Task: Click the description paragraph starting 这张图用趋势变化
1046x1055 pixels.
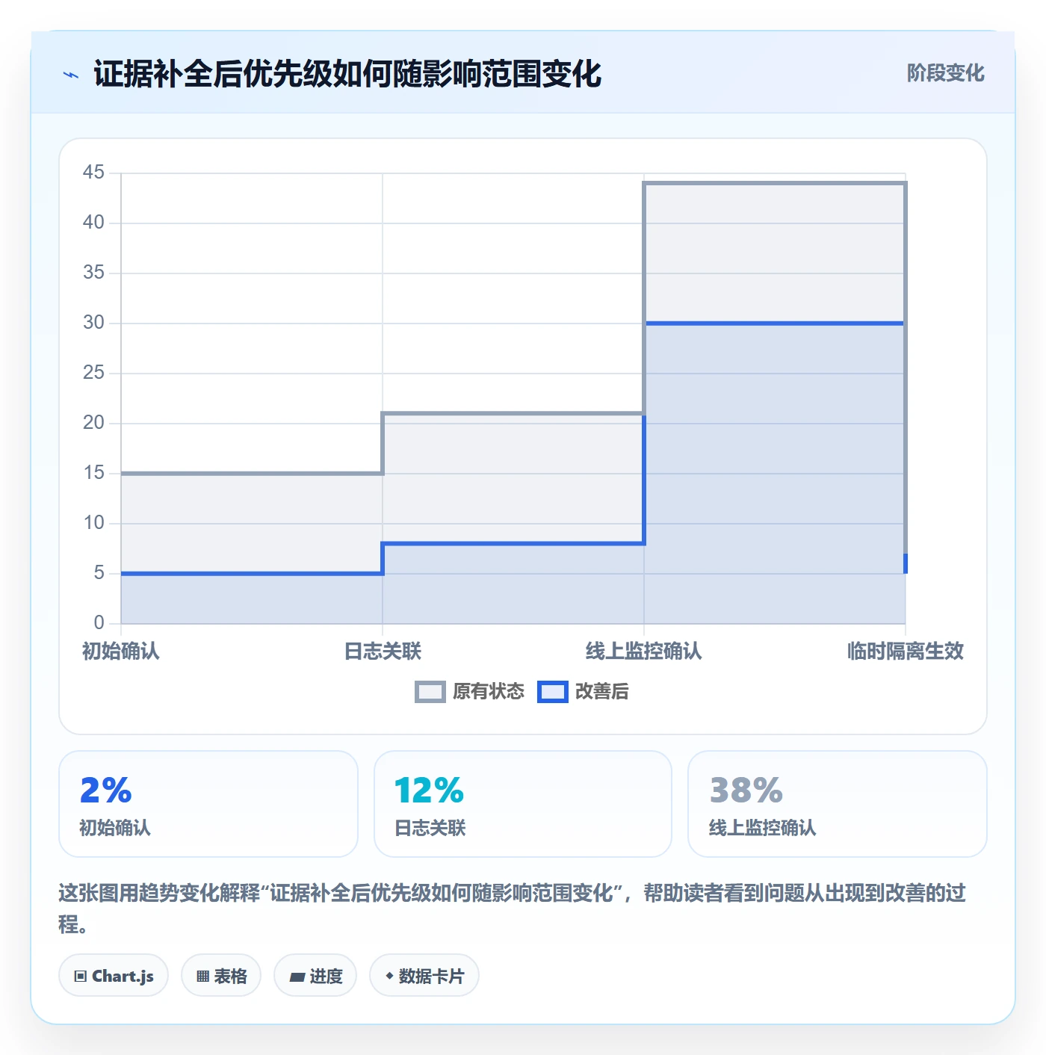Action: coord(513,909)
